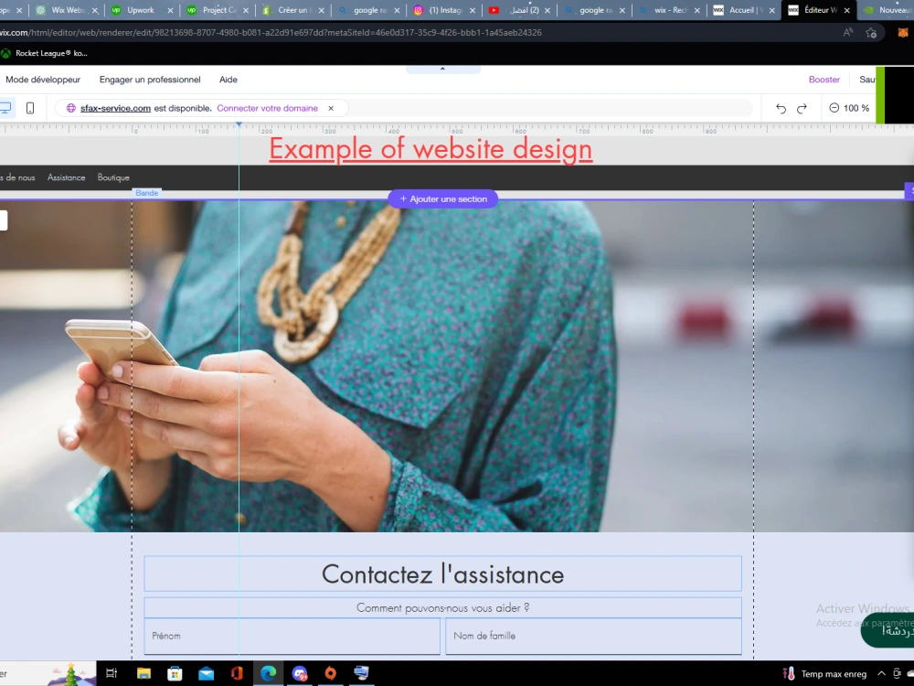This screenshot has width=914, height=686.
Task: Click Boutique in site navigation
Action: pyautogui.click(x=113, y=177)
